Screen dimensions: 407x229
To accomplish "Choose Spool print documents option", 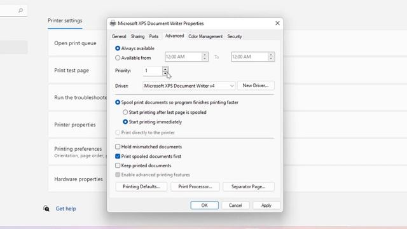I will (x=118, y=102).
